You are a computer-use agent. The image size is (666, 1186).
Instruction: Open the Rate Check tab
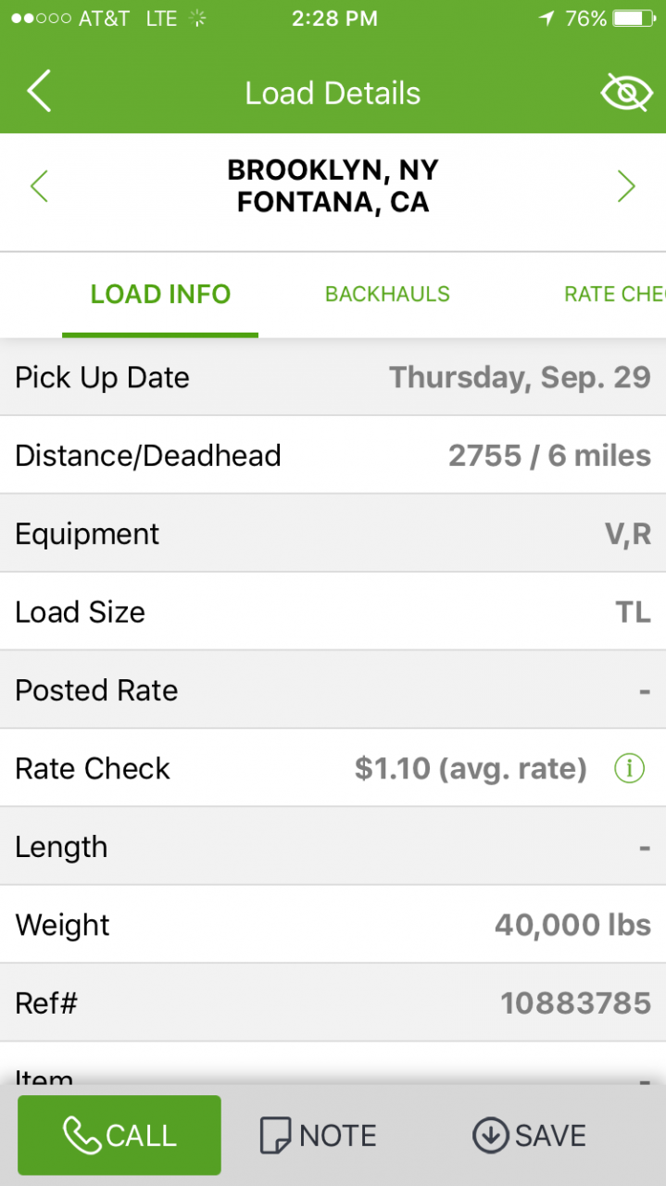pyautogui.click(x=614, y=295)
